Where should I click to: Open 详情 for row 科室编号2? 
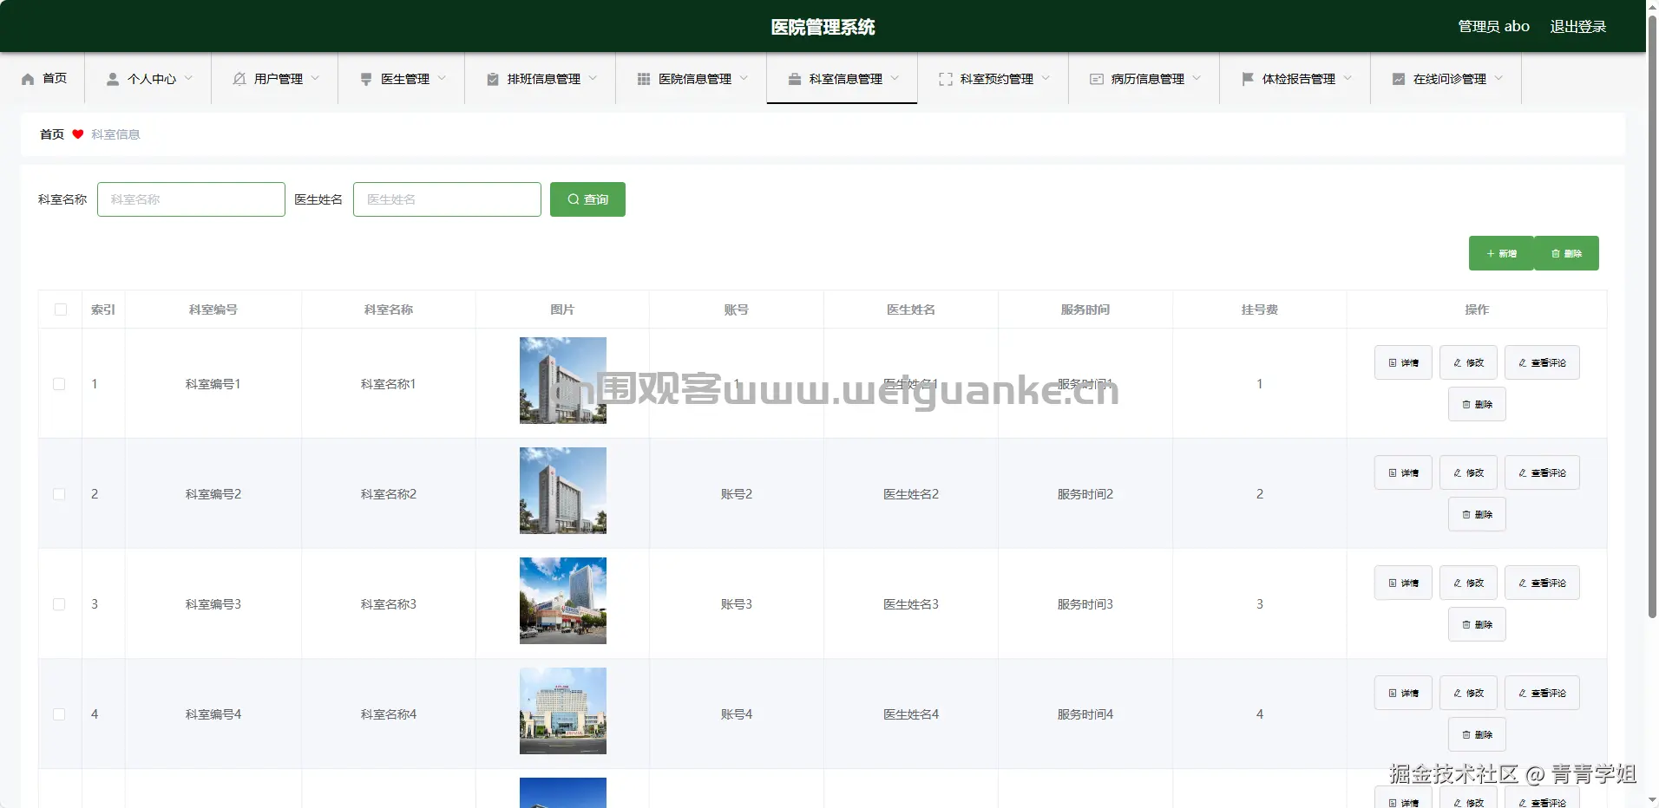click(1403, 472)
